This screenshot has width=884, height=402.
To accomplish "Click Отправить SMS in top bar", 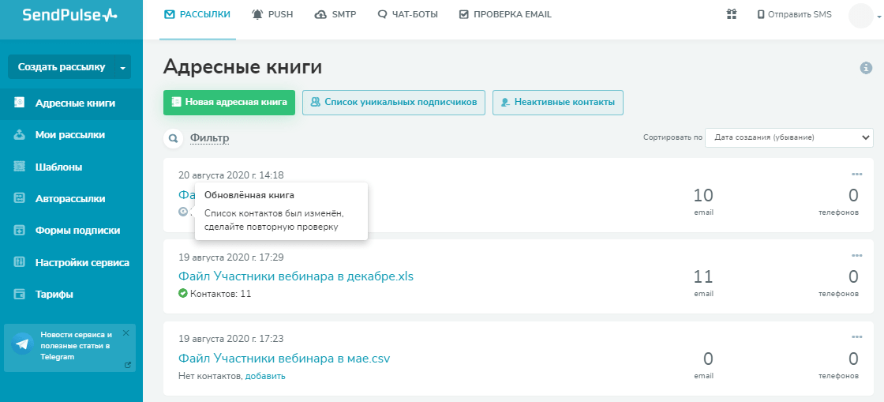I will (x=794, y=14).
